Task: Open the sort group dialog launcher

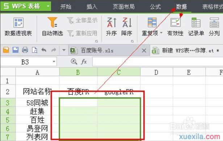Action: pyautogui.click(x=132, y=41)
